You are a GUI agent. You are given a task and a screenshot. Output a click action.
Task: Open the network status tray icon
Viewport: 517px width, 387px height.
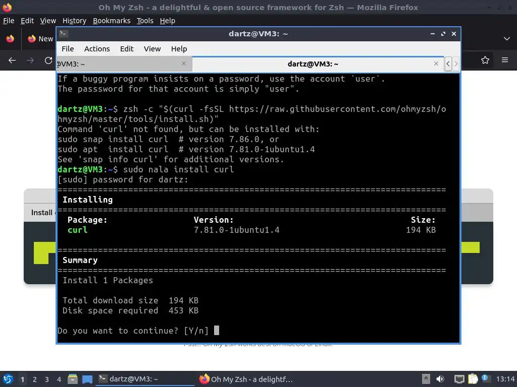click(459, 379)
